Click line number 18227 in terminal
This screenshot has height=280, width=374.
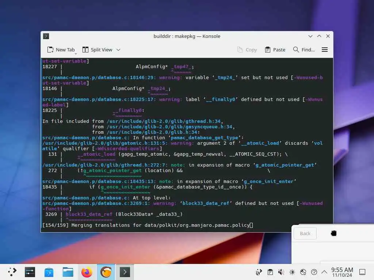(50, 67)
